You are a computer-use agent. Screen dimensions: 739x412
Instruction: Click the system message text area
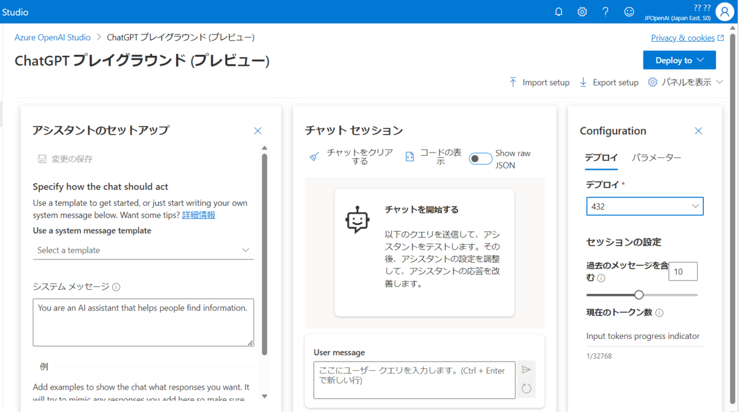[143, 322]
